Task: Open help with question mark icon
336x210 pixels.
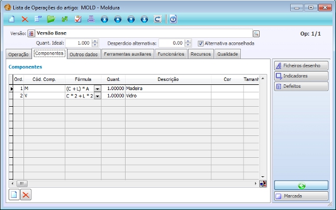Action: point(173,20)
